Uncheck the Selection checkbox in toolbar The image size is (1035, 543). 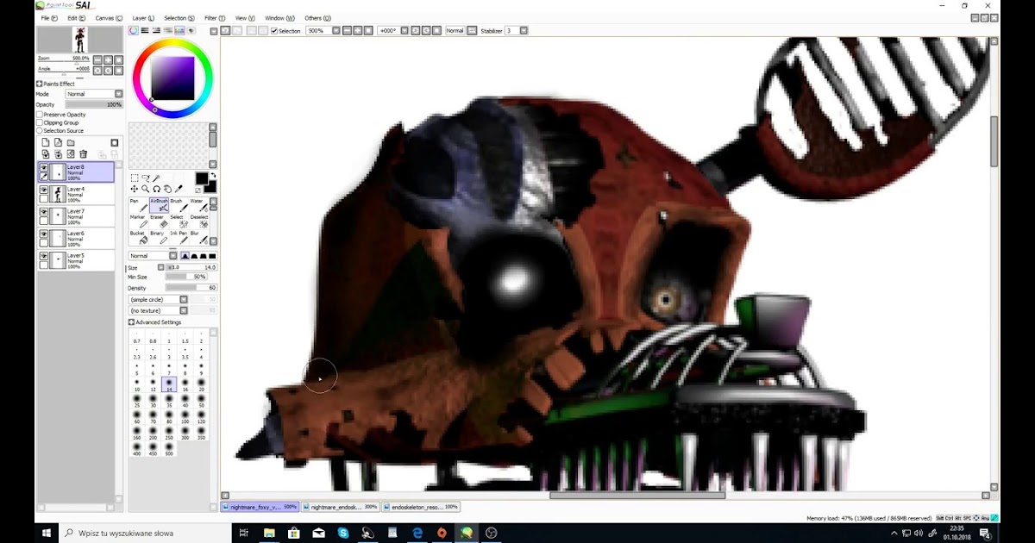274,31
